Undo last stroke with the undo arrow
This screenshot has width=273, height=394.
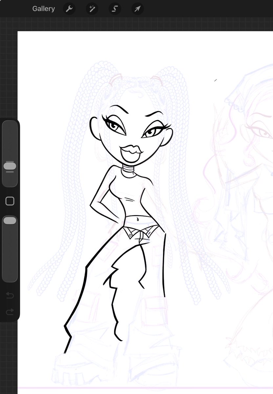tap(10, 295)
